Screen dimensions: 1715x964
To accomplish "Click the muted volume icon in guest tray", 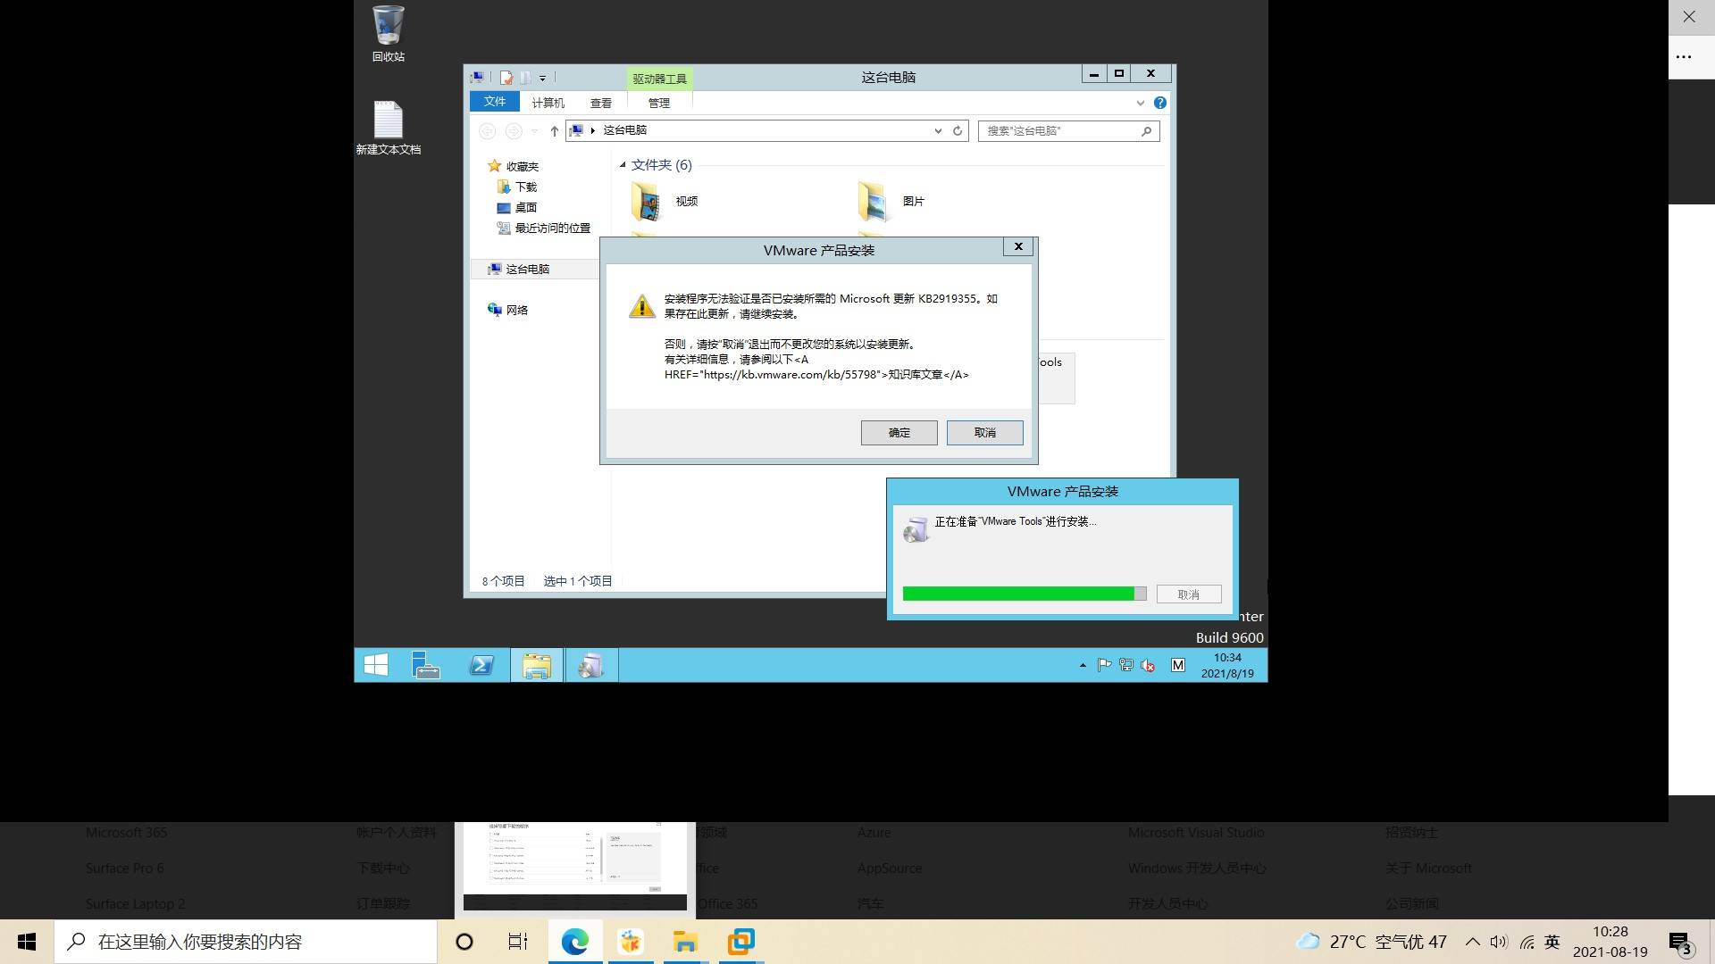I will click(x=1148, y=665).
